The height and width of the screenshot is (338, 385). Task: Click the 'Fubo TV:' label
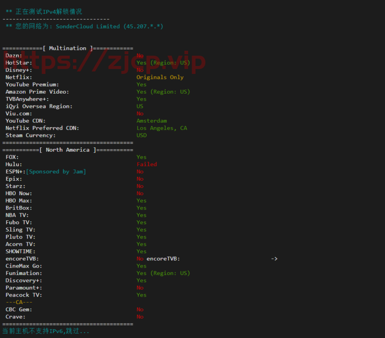pos(19,222)
